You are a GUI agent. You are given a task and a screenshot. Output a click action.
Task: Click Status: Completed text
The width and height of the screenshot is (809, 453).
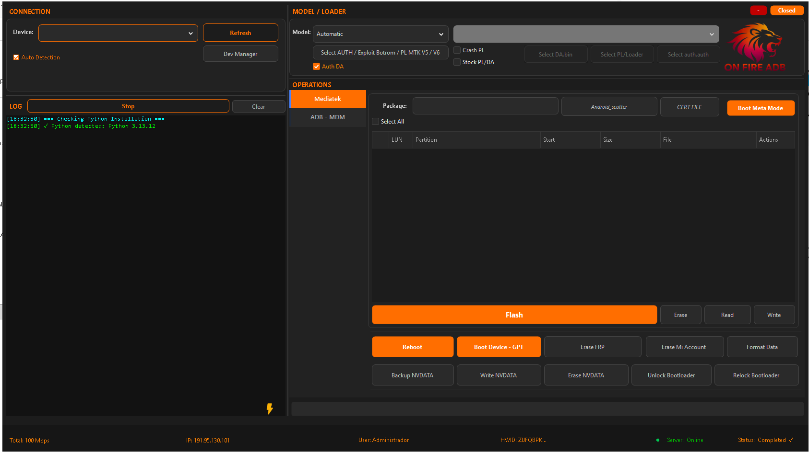click(765, 440)
